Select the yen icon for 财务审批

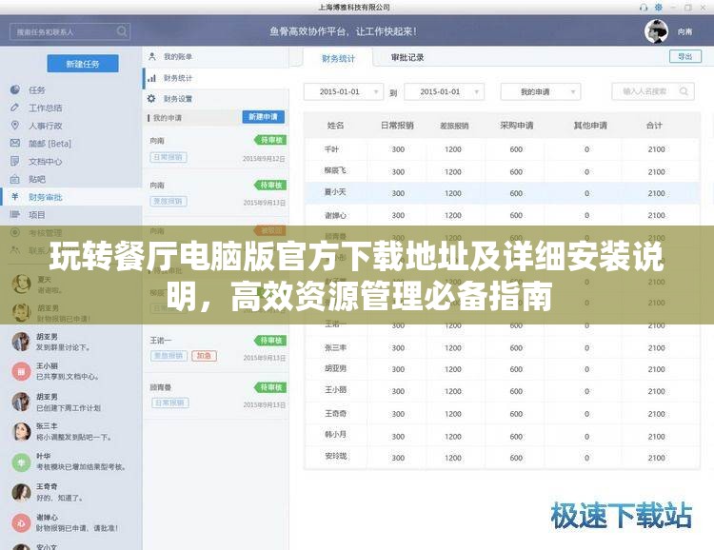click(x=15, y=197)
